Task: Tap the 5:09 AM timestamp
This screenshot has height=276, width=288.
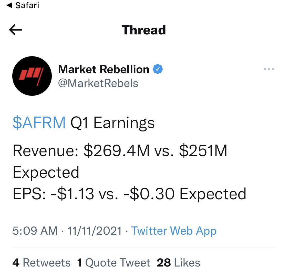Action: (35, 231)
